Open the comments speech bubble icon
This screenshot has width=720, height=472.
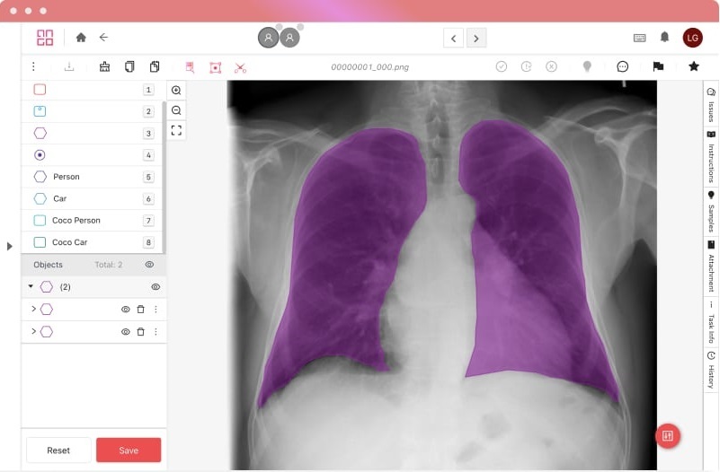[622, 66]
